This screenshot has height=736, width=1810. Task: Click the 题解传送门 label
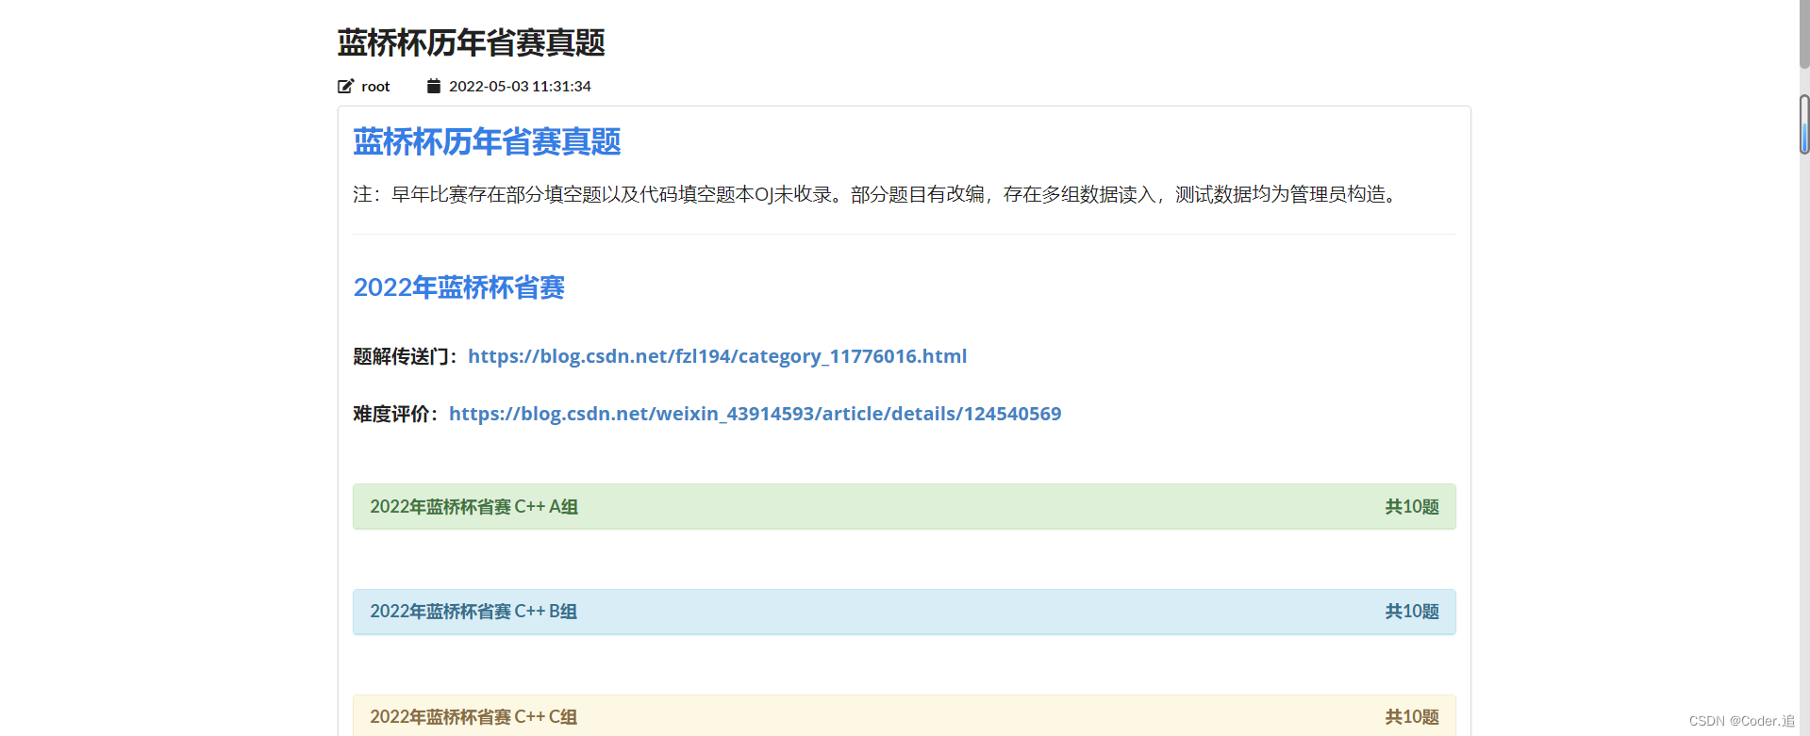[405, 356]
